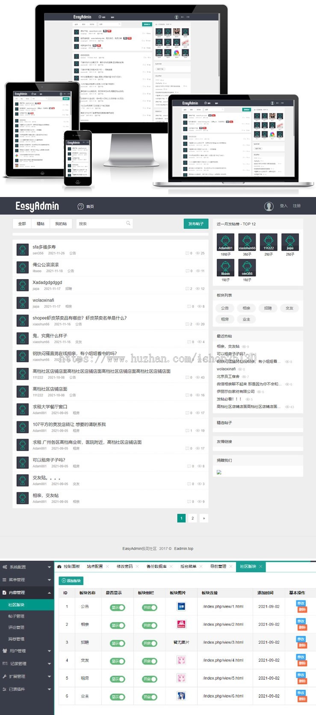This screenshot has width=316, height=715.
Task: Filter posts by 精贴
Action: [41, 224]
